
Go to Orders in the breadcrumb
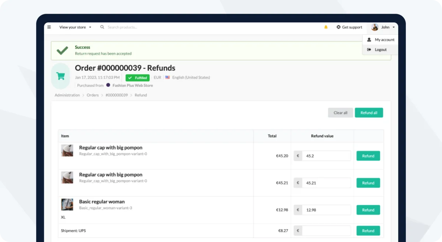coord(92,95)
